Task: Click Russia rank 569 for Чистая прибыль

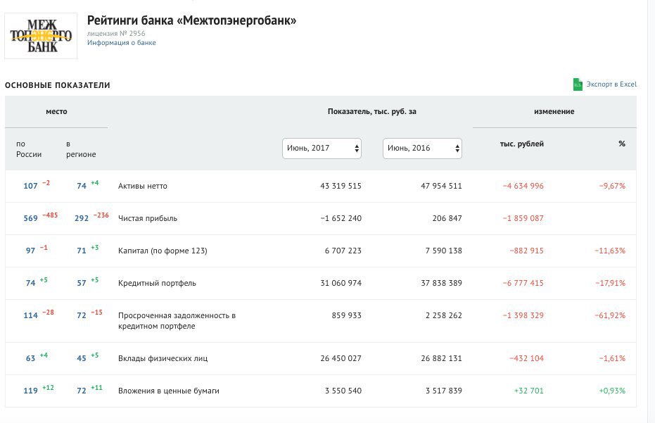Action: [x=30, y=218]
